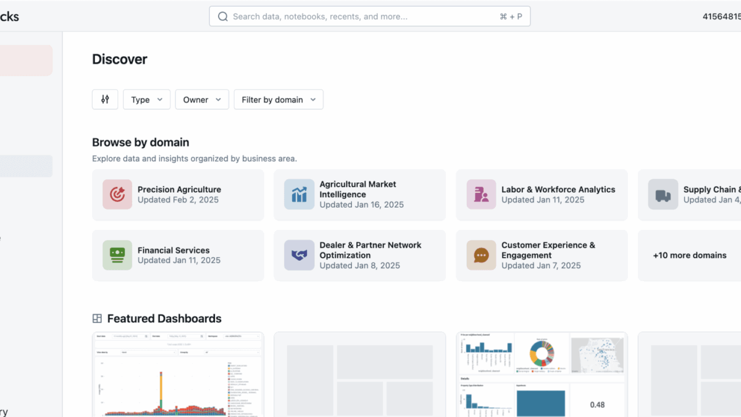Click the Labor & Workforce Analytics icon

click(481, 195)
